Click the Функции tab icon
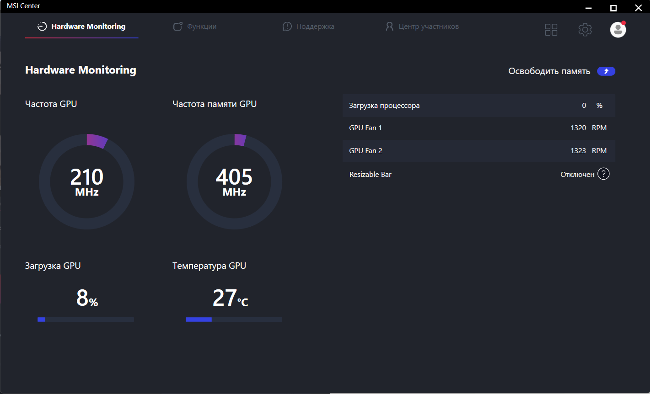Image resolution: width=650 pixels, height=394 pixels. 178,27
